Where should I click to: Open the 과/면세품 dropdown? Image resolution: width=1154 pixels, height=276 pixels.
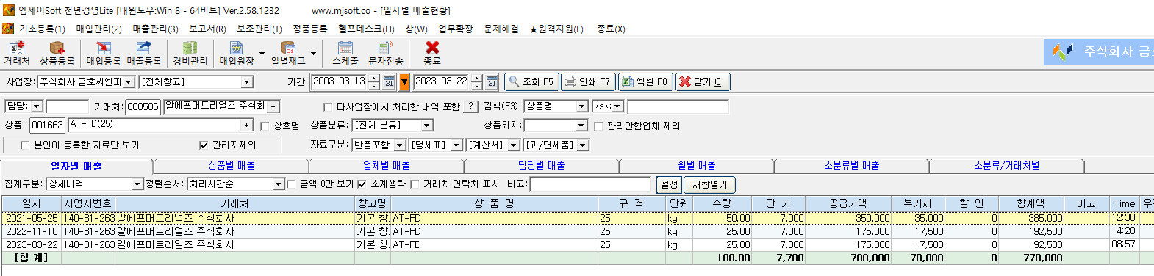click(x=583, y=145)
